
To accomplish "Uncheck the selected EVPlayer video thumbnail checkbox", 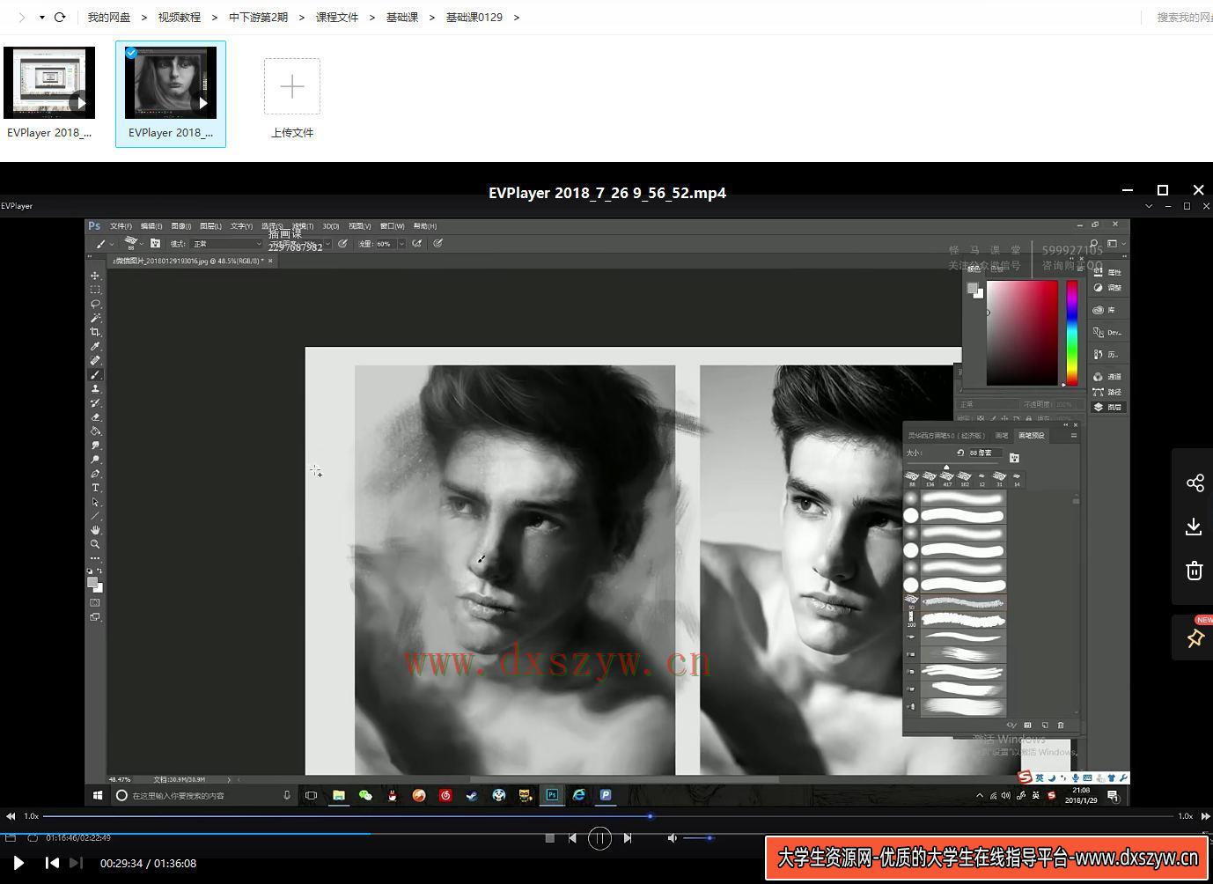I will (x=131, y=53).
